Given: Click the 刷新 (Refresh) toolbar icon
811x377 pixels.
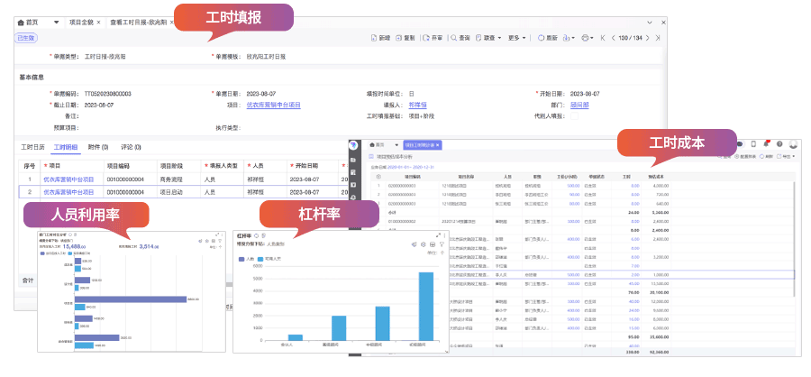Looking at the screenshot, I should pos(540,38).
